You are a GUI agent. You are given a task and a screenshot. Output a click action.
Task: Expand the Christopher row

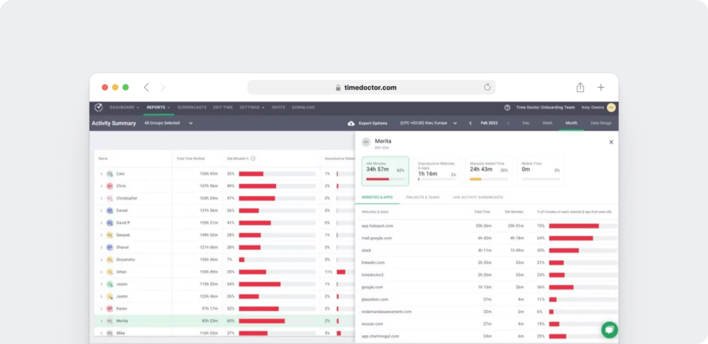(x=101, y=198)
